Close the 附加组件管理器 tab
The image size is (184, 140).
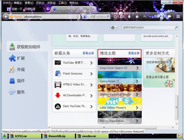[x=93, y=9]
